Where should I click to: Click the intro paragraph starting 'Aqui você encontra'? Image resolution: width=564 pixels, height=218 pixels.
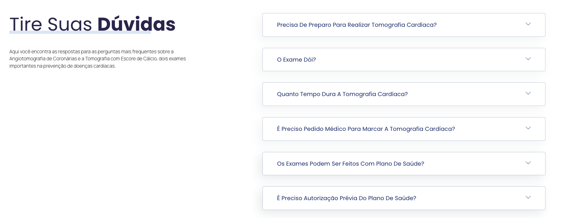[x=98, y=59]
